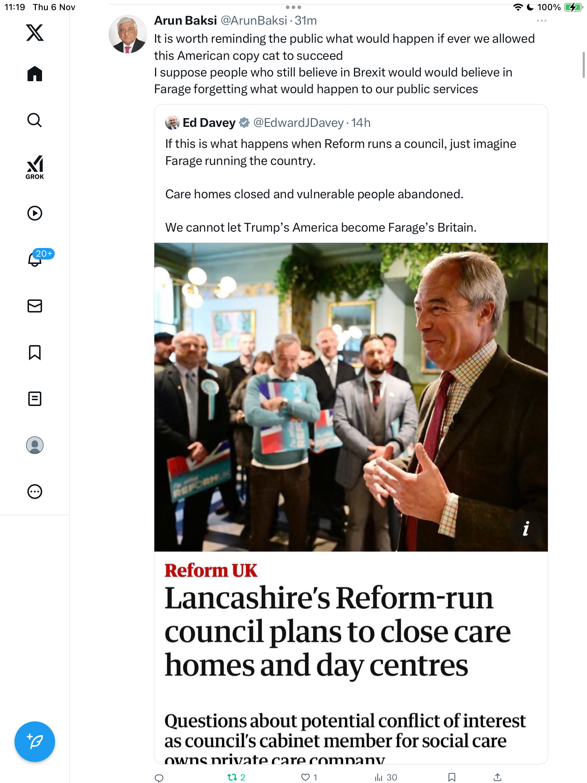The width and height of the screenshot is (587, 783).
Task: Toggle like on Arun Baksi's post
Action: tap(306, 777)
